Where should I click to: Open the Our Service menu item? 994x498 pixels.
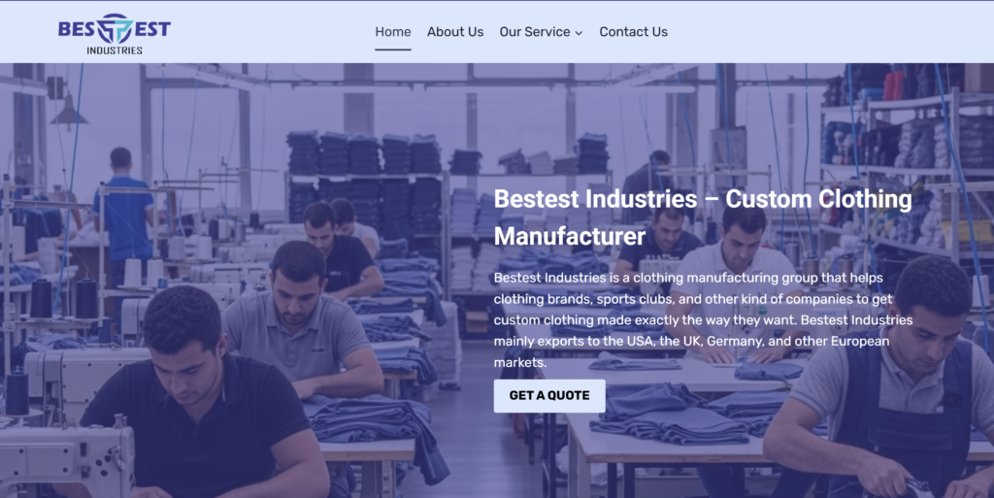(535, 32)
